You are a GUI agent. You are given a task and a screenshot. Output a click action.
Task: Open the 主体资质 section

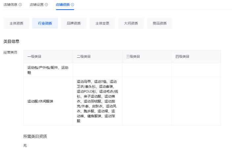16,23
